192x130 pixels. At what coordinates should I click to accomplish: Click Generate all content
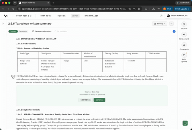tap(42, 31)
